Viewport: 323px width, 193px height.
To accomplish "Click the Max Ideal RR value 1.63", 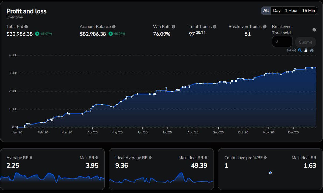I will (x=310, y=166).
